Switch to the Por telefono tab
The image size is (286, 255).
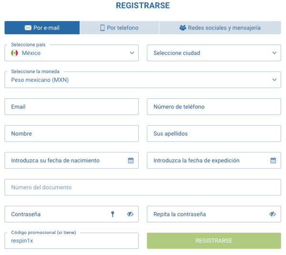coord(119,28)
